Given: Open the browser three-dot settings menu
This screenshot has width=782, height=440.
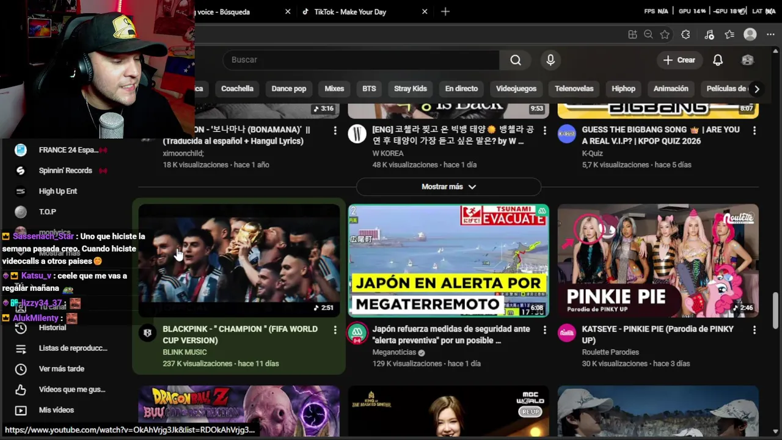Looking at the screenshot, I should (770, 35).
